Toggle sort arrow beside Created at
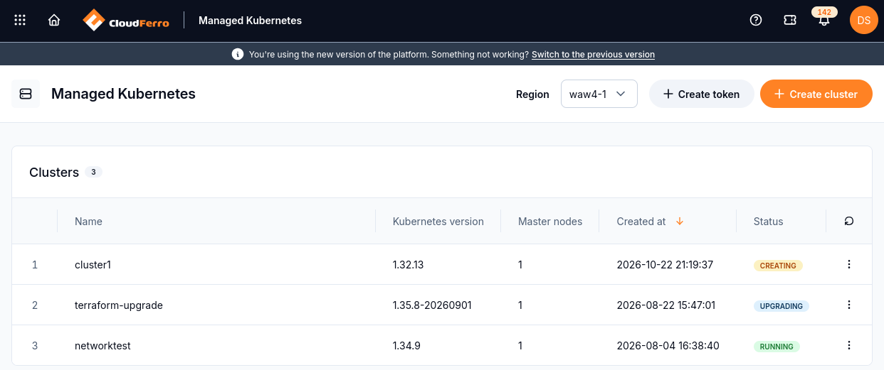Screen dimensions: 884x370 (x=680, y=222)
